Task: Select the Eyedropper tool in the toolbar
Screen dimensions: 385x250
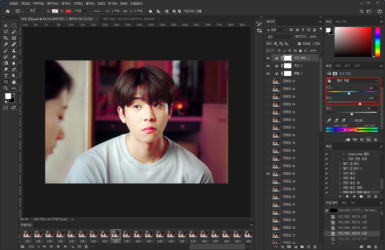Action: (6, 44)
